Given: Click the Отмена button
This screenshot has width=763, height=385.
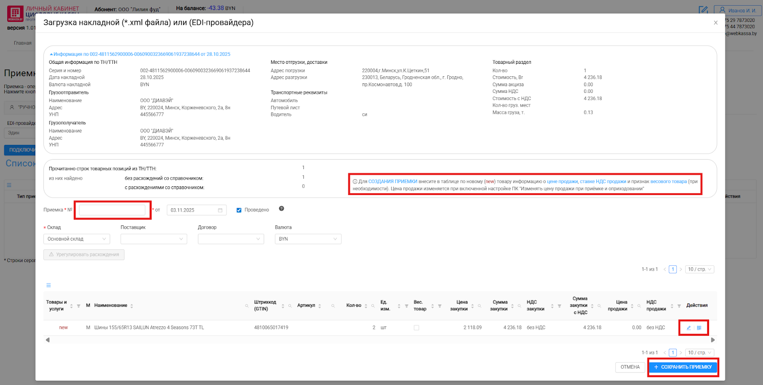Looking at the screenshot, I should coord(630,367).
